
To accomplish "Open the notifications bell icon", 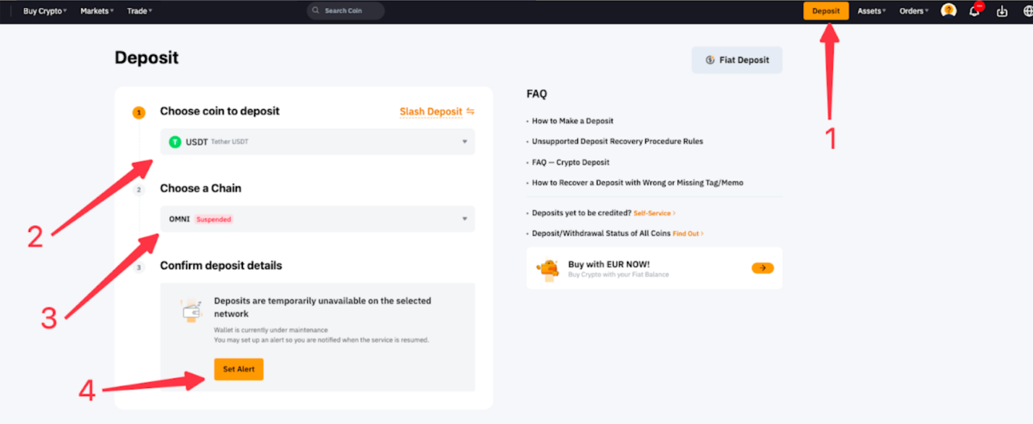I will (x=974, y=11).
